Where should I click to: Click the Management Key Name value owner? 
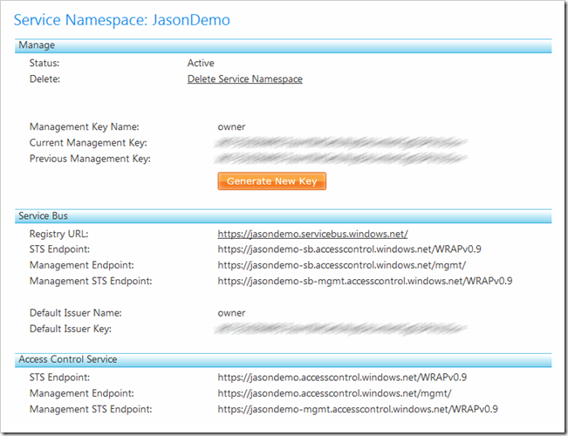(x=231, y=126)
